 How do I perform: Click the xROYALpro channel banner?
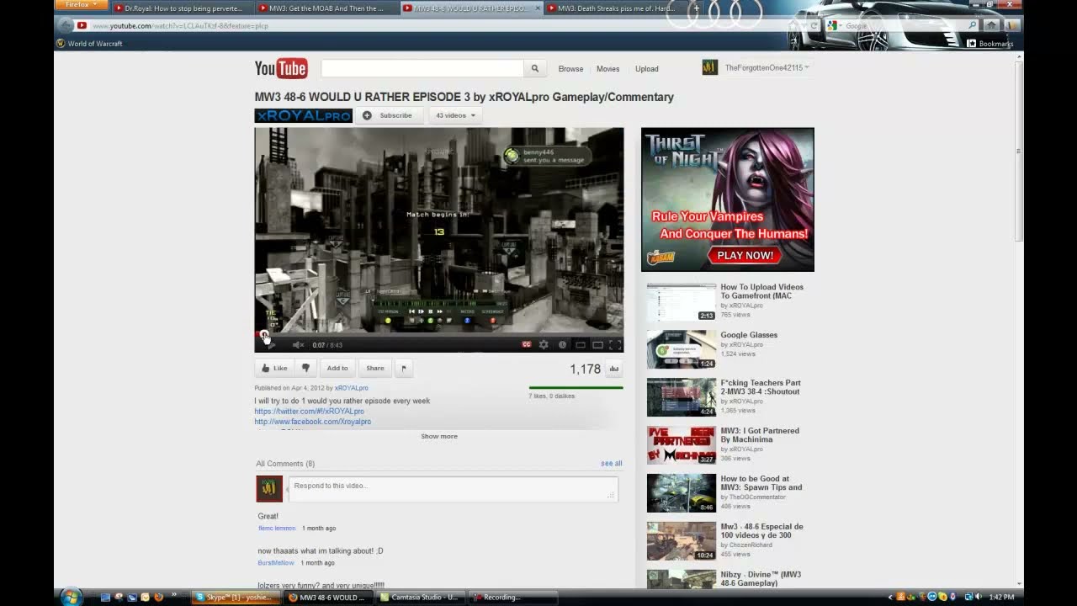[303, 115]
